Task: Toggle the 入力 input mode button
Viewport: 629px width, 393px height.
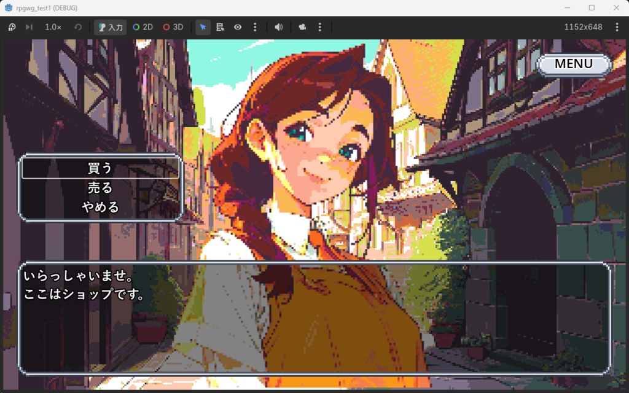Action: [x=111, y=27]
